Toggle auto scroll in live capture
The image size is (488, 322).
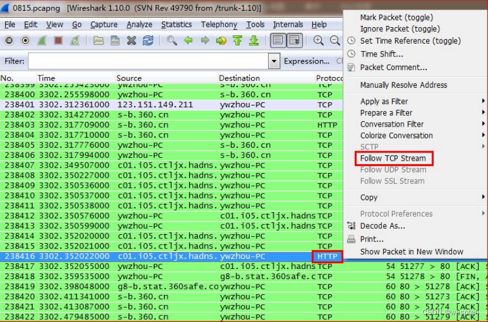click(294, 41)
